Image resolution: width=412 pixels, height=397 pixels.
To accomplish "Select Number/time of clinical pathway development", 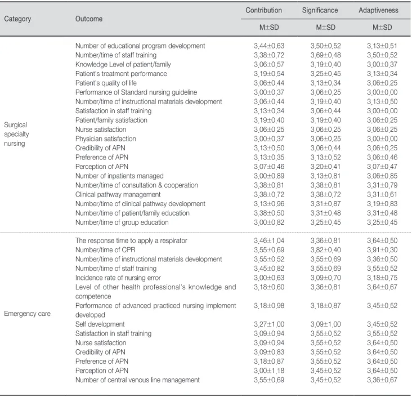I will coord(140,204).
